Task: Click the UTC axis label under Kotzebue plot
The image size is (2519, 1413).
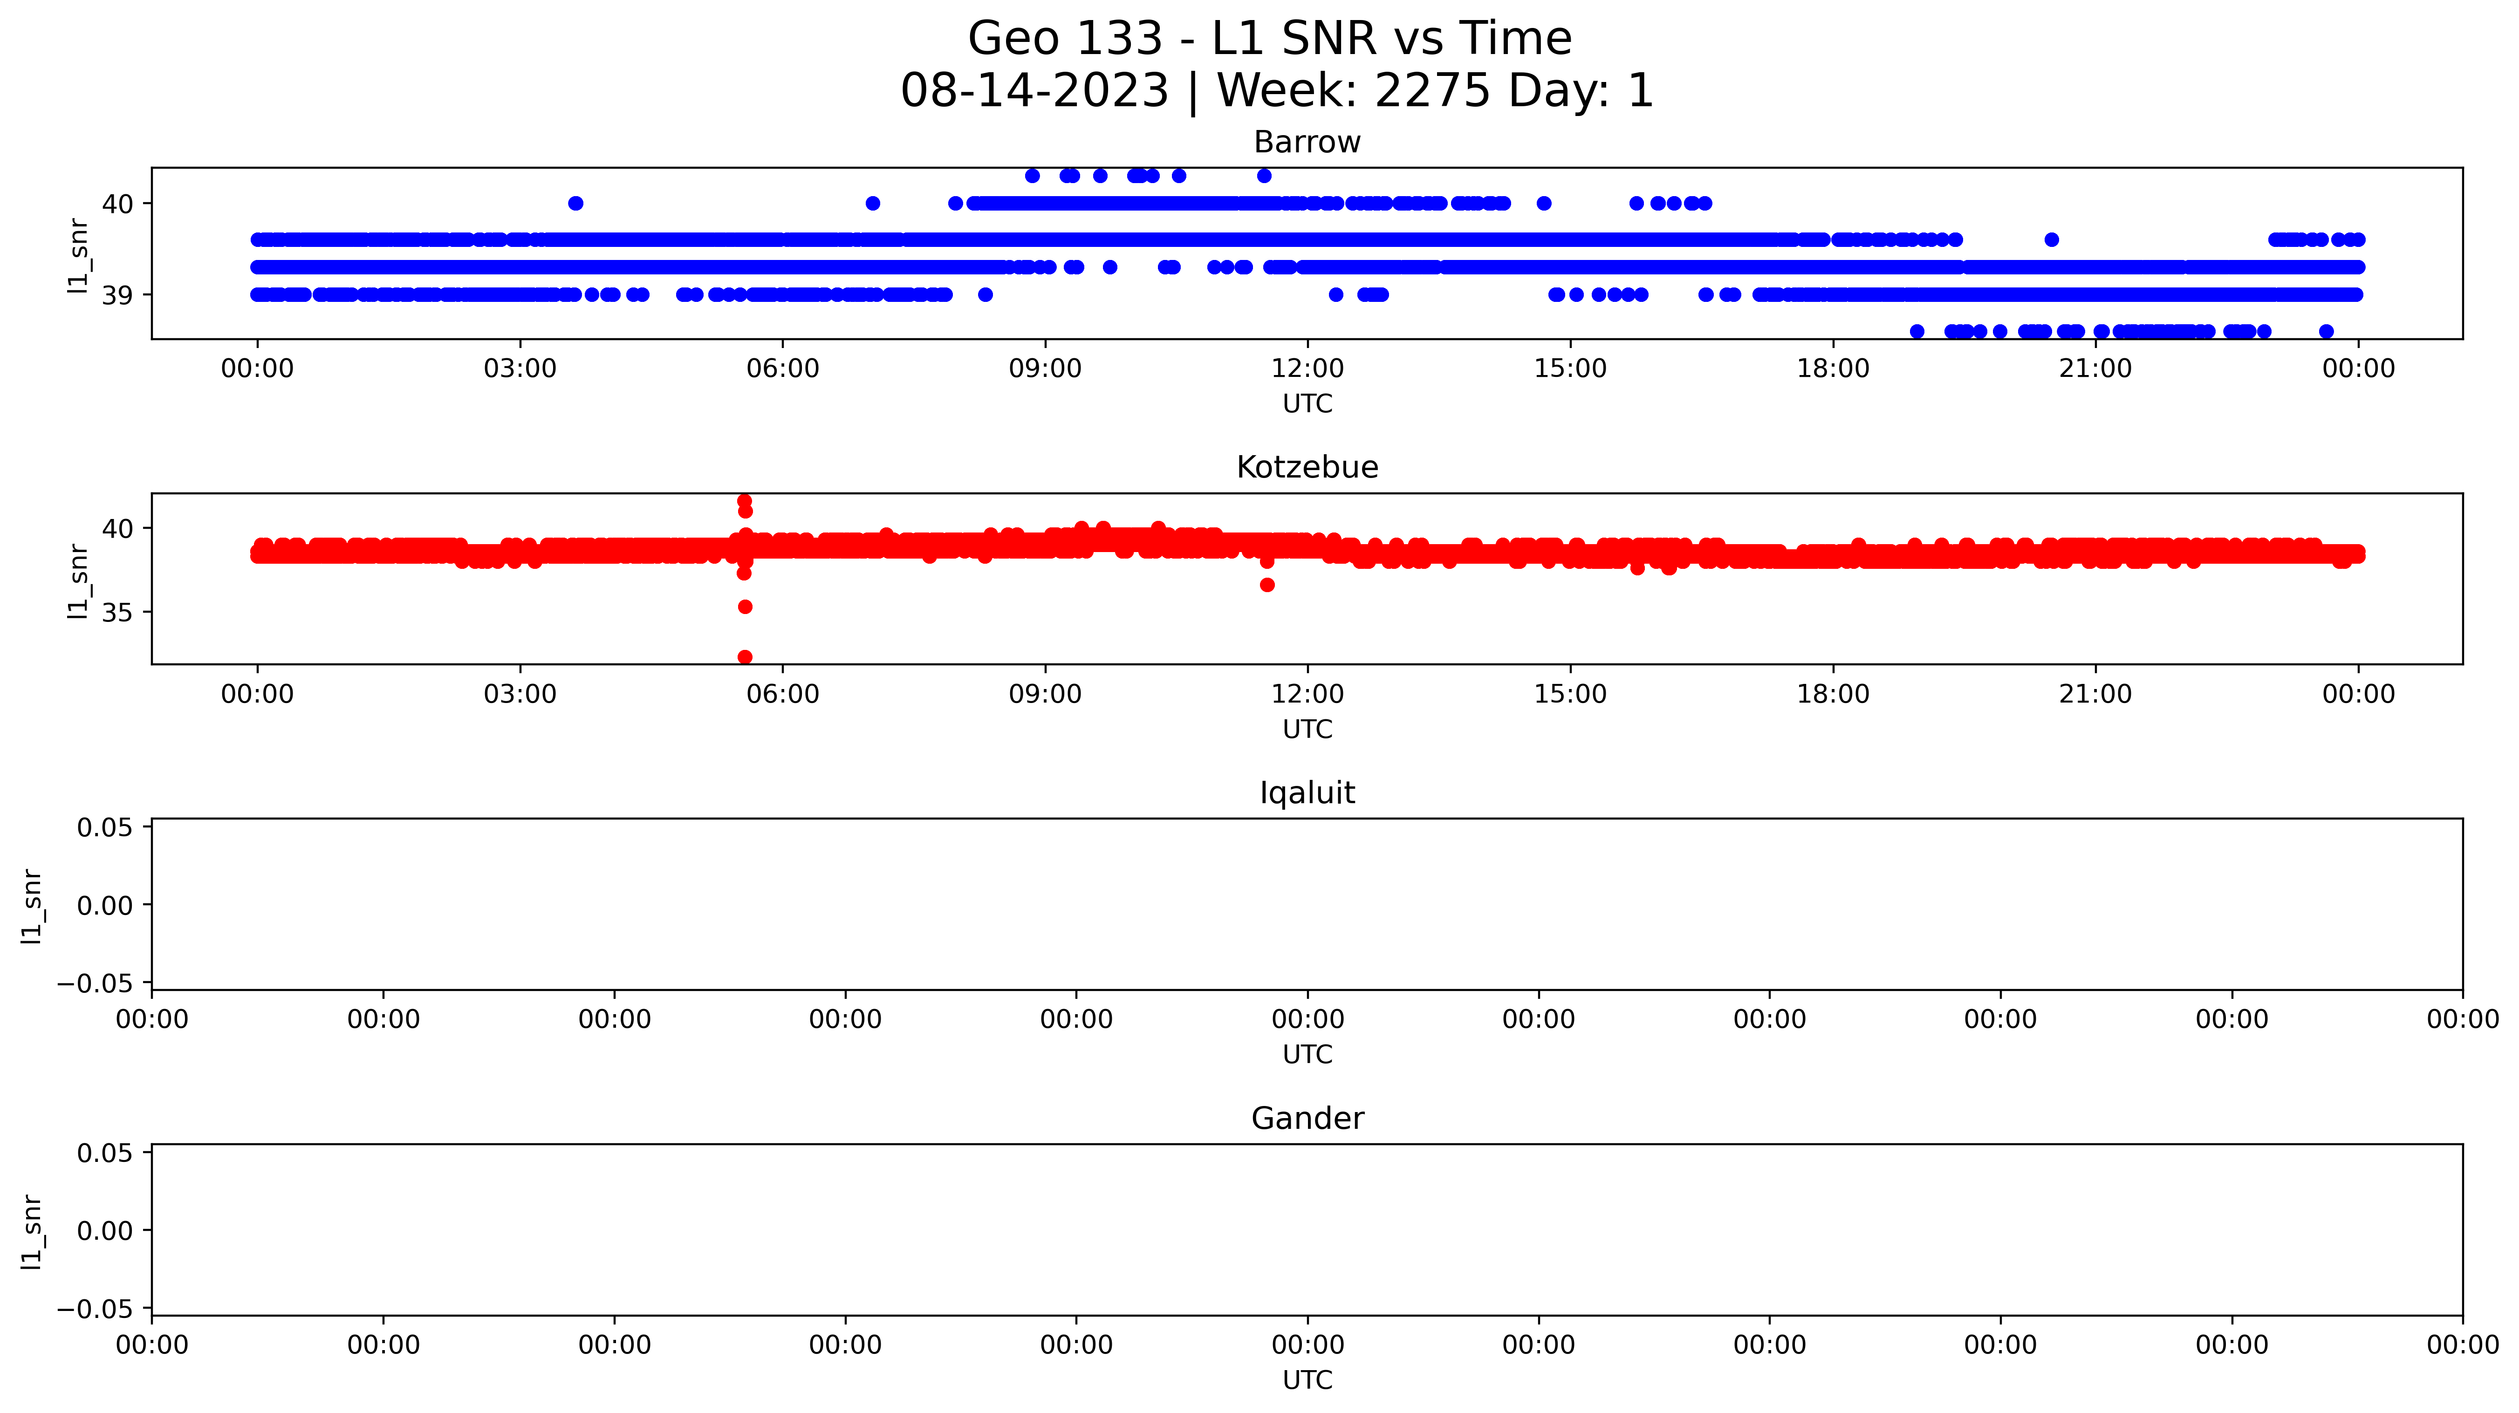Action: [x=1307, y=730]
